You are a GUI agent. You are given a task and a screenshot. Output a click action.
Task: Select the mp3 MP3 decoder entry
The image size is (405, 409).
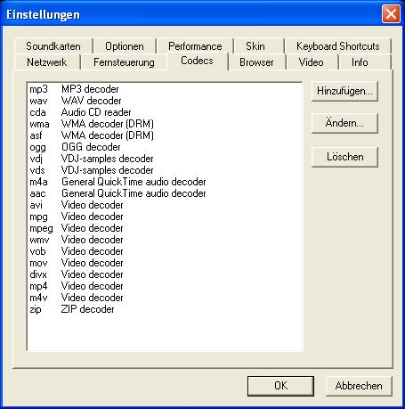click(165, 89)
